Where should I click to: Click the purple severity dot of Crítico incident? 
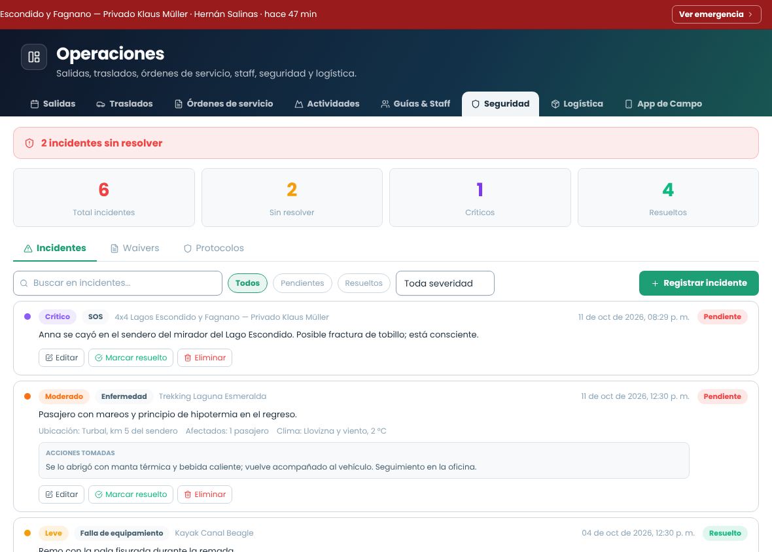(27, 317)
